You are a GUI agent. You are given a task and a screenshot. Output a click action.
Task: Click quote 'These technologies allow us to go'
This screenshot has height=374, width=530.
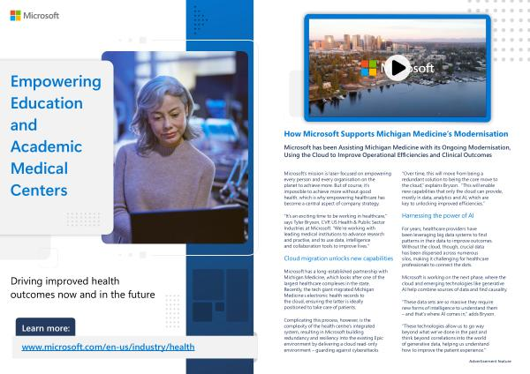point(445,338)
